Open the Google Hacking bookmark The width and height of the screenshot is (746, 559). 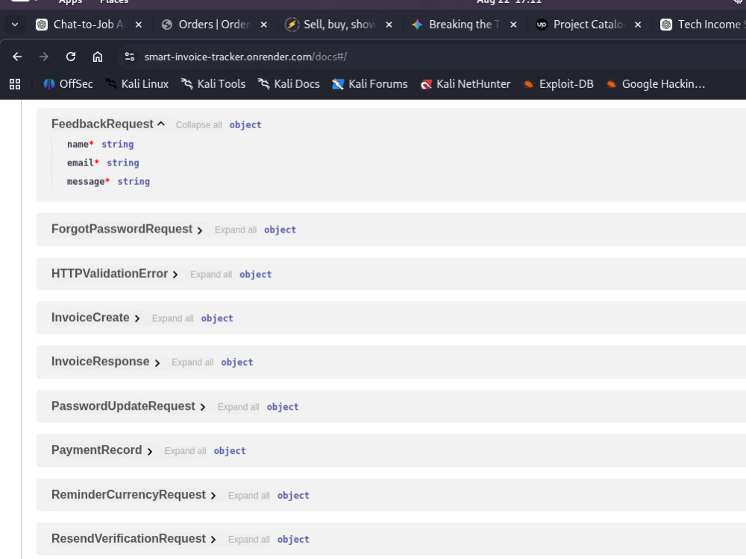[x=656, y=84]
